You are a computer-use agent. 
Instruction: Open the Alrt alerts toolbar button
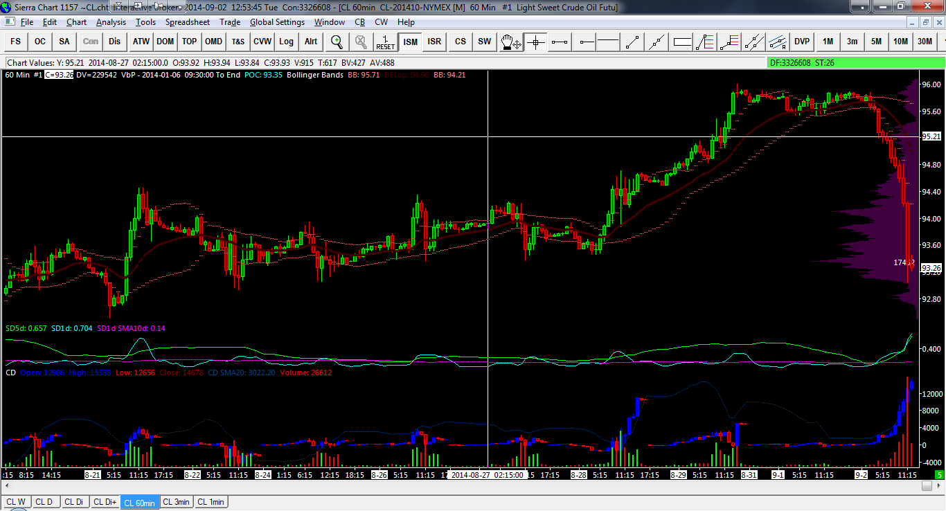311,42
